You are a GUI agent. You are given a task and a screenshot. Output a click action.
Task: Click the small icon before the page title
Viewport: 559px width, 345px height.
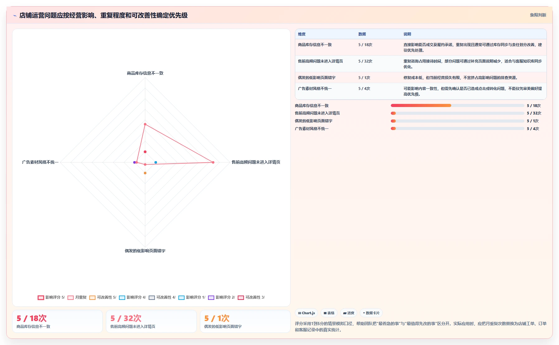(15, 16)
